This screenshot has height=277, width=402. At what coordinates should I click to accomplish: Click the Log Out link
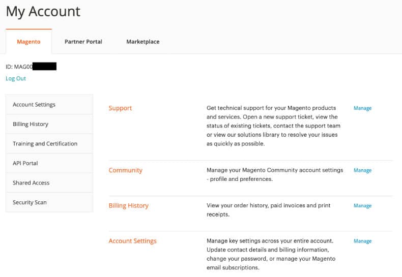coord(16,79)
